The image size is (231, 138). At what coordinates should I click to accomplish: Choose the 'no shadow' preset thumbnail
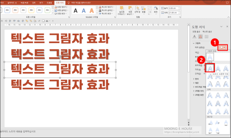point(210,57)
